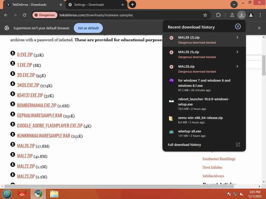Image resolution: width=266 pixels, height=199 pixels.
Task: Click purple icon for windows 8.1.exe
Action: click(x=171, y=81)
